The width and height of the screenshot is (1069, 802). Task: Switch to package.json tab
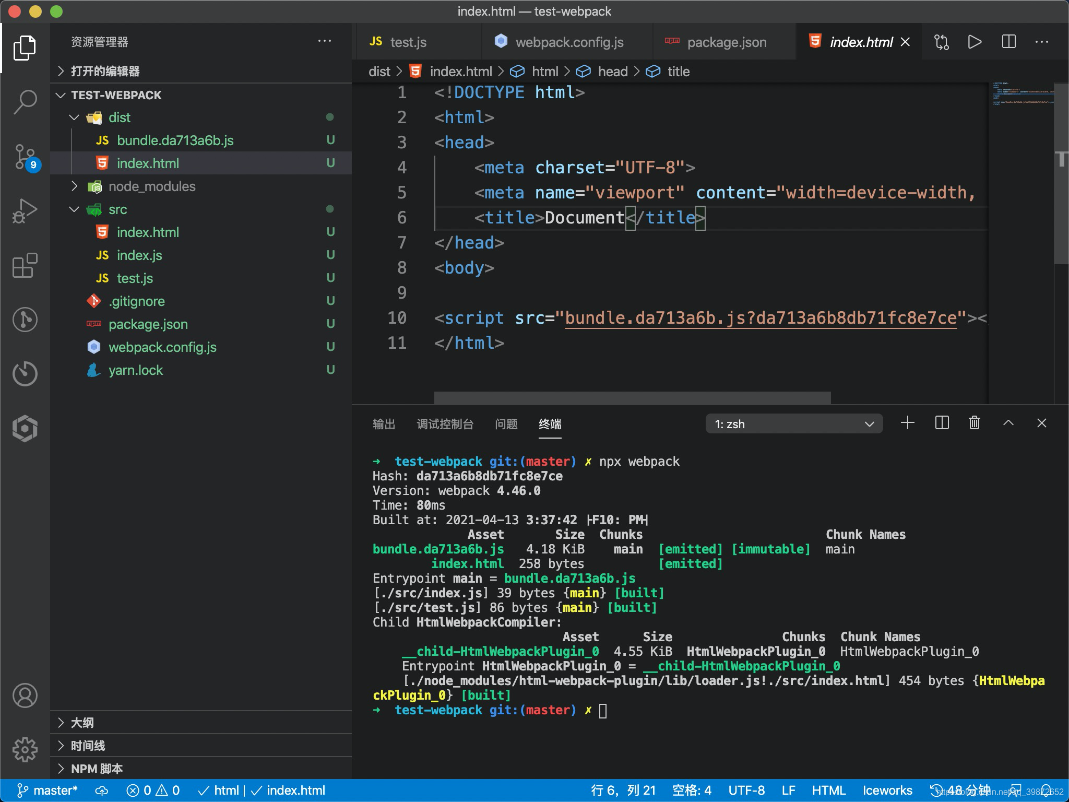724,42
